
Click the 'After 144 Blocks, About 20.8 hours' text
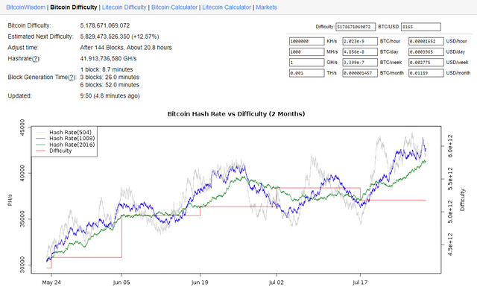point(126,48)
